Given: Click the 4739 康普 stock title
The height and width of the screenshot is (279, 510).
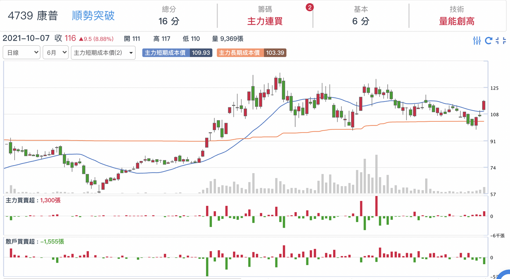Looking at the screenshot, I should coord(33,16).
